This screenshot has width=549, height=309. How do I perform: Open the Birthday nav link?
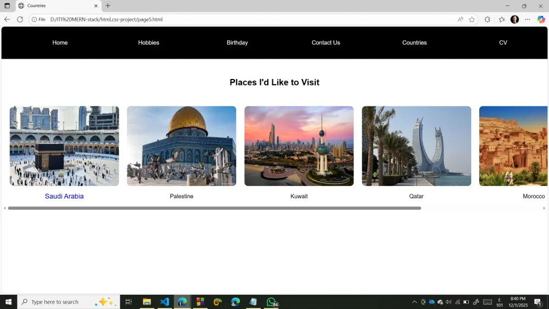pyautogui.click(x=237, y=43)
